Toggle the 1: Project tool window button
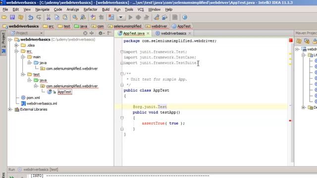The width and height of the screenshot is (317, 178). (x=3, y=43)
